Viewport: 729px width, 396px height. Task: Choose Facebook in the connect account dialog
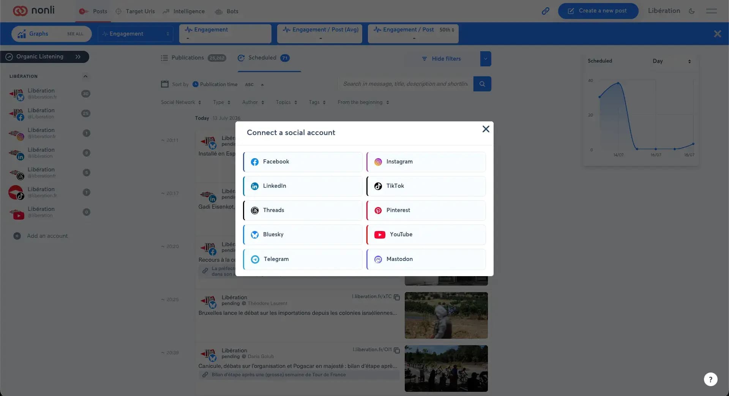coord(303,162)
